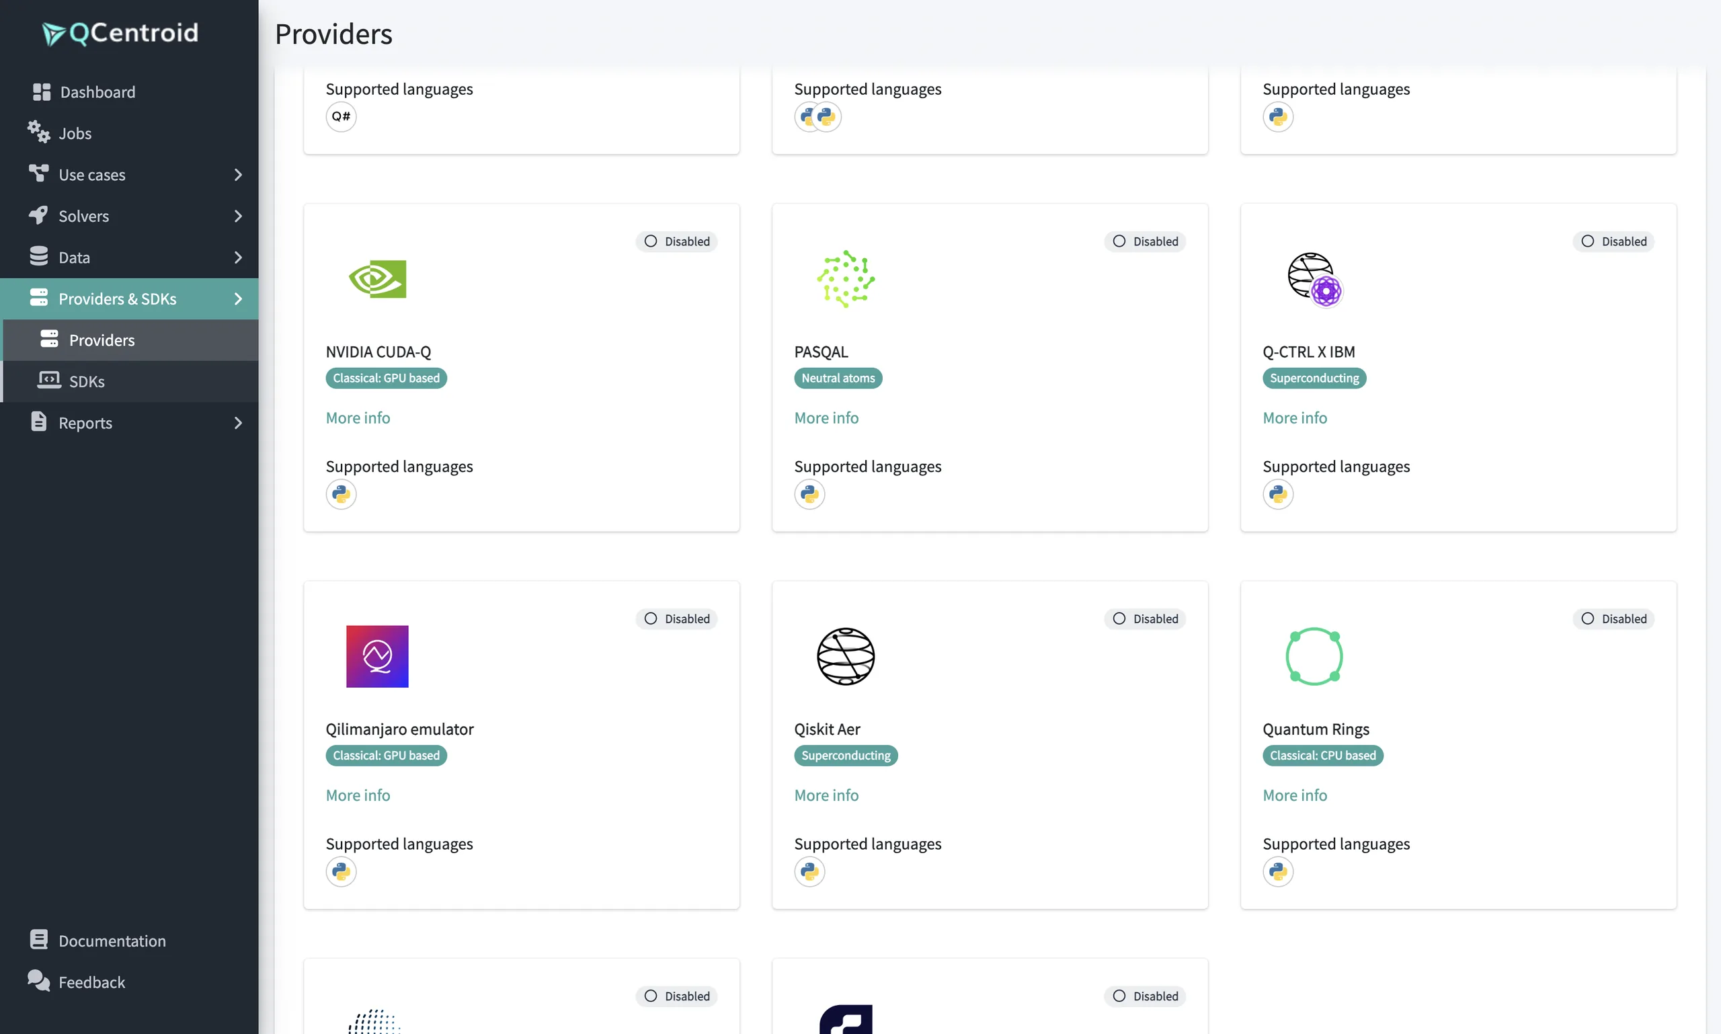Image resolution: width=1721 pixels, height=1034 pixels.
Task: Open More info for PASQAL
Action: click(x=826, y=417)
